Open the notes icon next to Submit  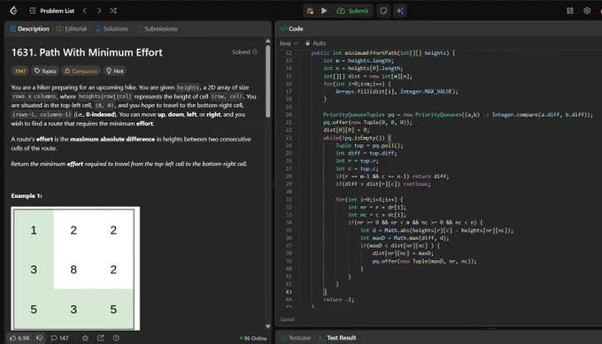pyautogui.click(x=383, y=11)
